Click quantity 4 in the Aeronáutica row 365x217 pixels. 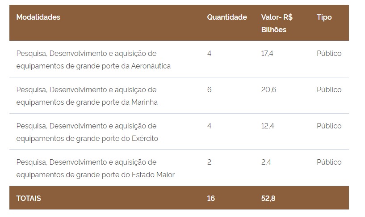coord(209,54)
